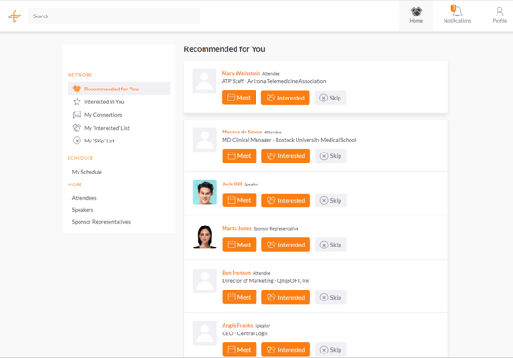This screenshot has width=513, height=358.
Task: Open Interested In You star item
Action: (99, 101)
